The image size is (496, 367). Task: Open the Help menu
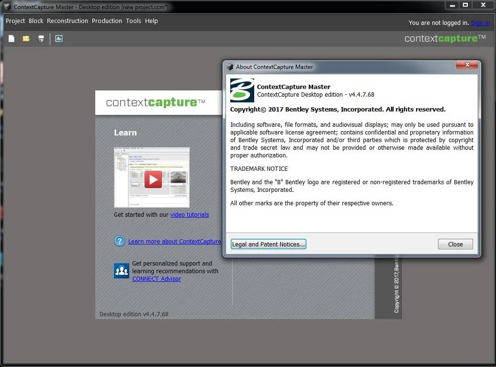click(x=151, y=21)
